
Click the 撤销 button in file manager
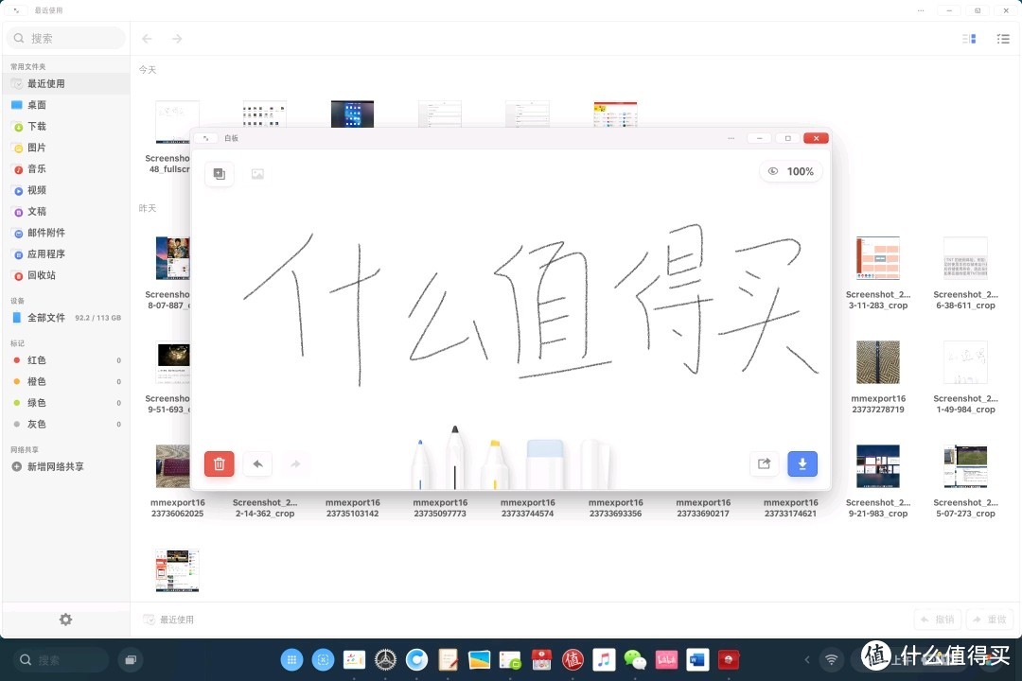[938, 620]
